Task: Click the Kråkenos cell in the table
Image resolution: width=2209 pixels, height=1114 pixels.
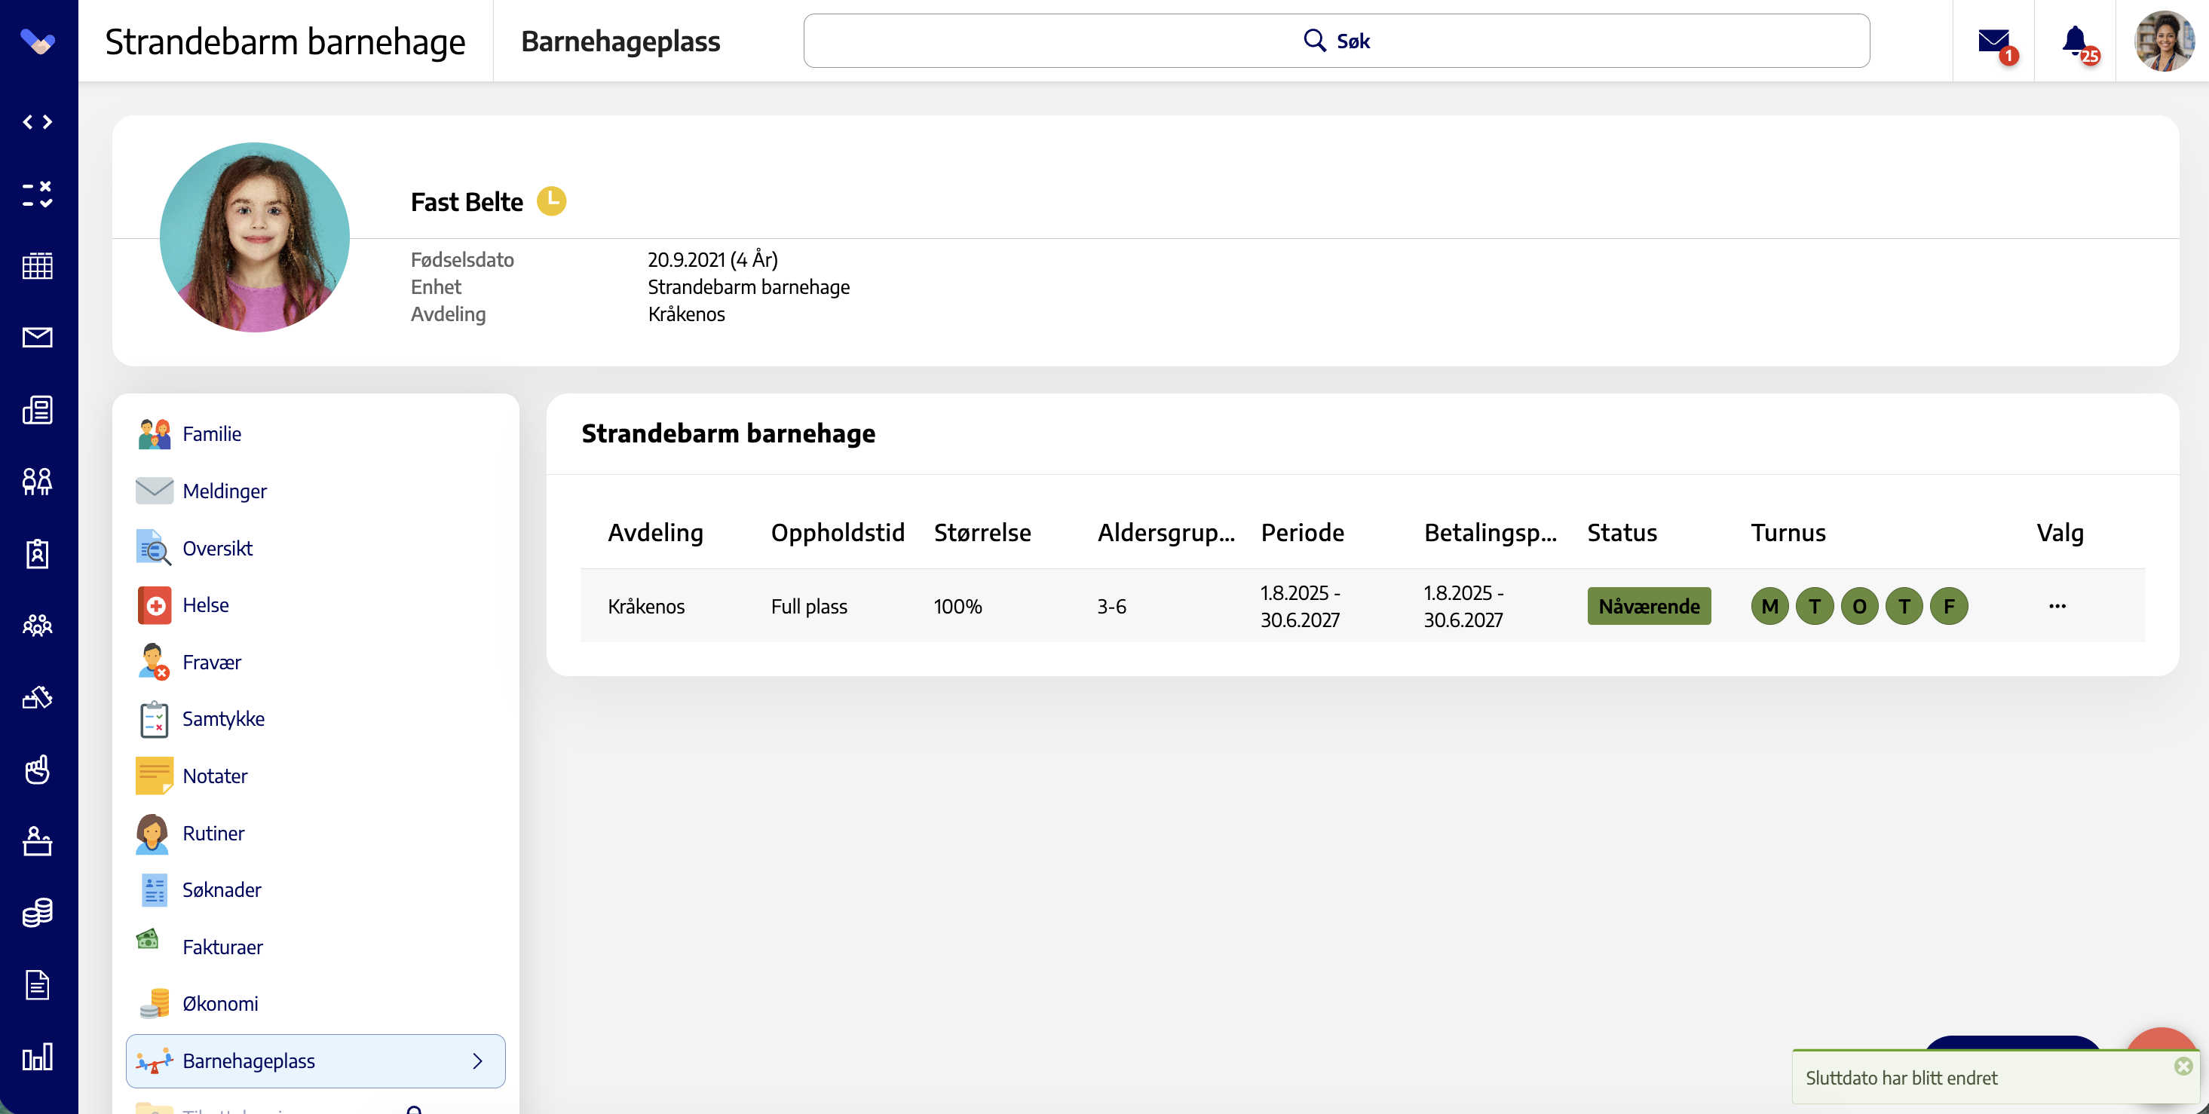Action: coord(645,606)
